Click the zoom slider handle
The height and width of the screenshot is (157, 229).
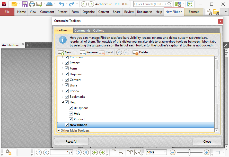pos(189,152)
